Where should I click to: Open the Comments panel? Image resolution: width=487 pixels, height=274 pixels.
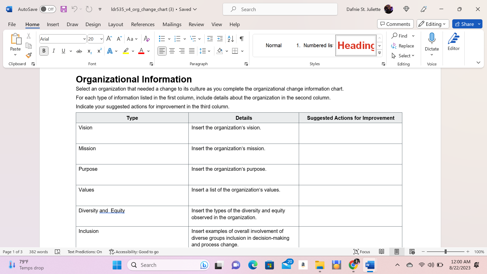(395, 24)
